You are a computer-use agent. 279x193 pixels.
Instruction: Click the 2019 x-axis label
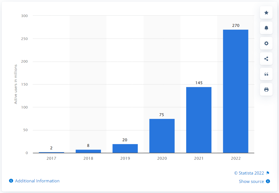pos(125,158)
